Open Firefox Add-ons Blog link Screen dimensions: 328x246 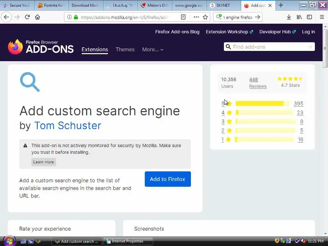177,32
